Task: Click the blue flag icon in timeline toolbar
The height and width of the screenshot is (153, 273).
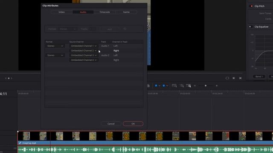Action: click(x=156, y=86)
